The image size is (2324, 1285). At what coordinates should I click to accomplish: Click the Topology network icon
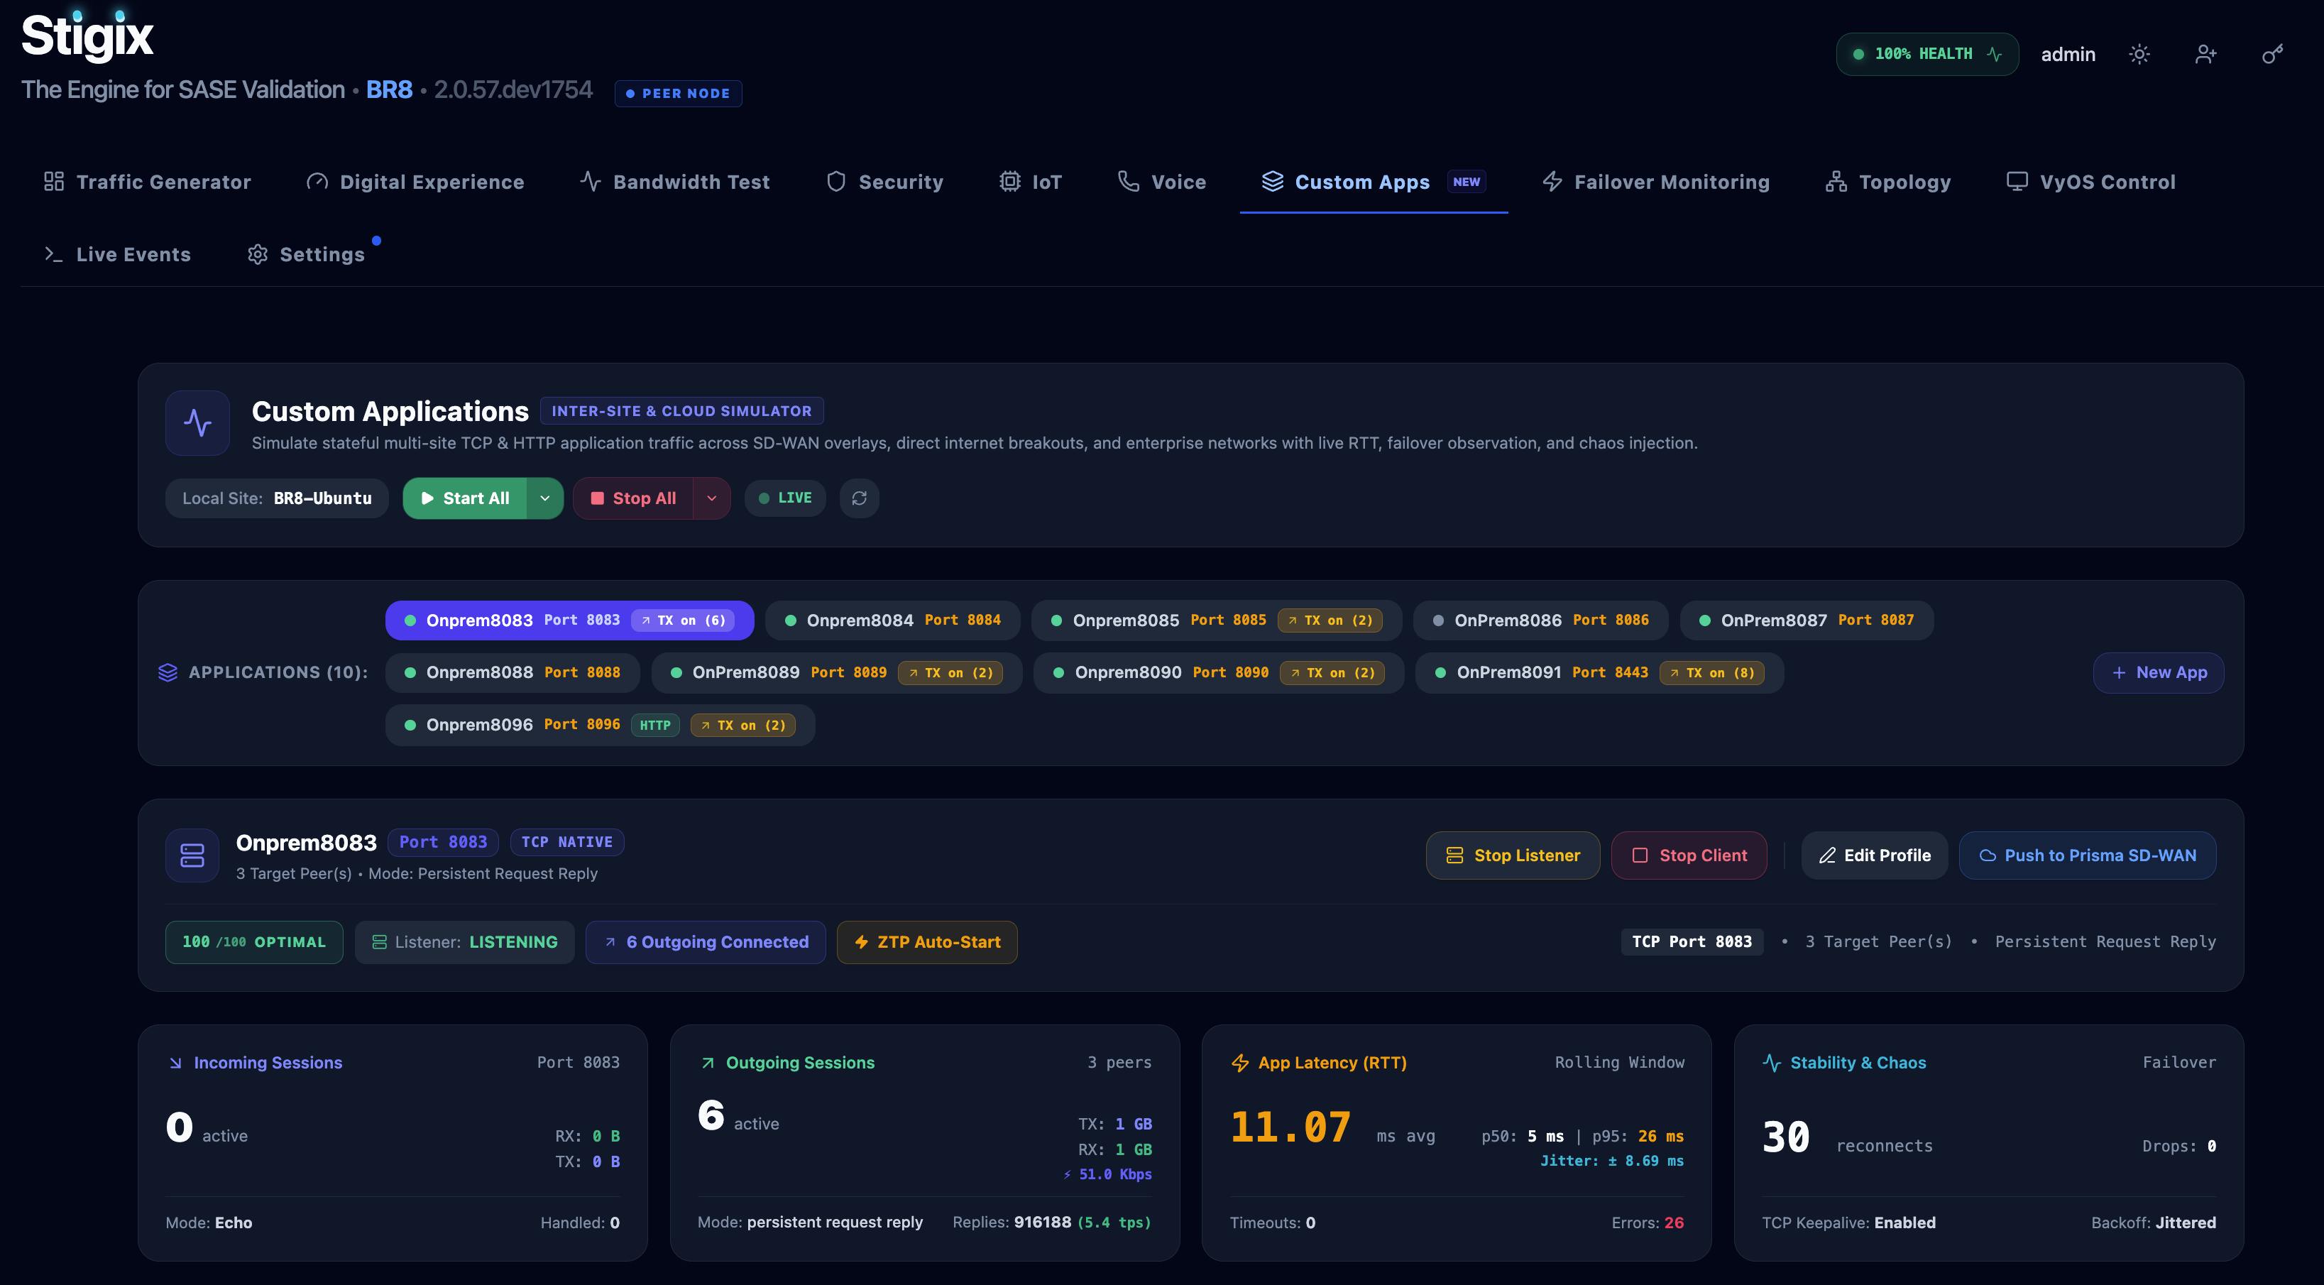1836,181
